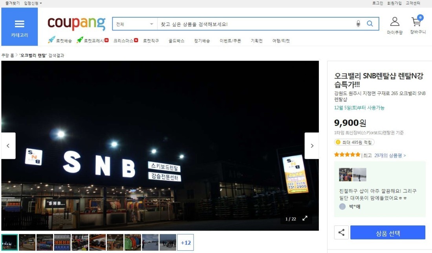Select the seventh product thumbnail
432x253 pixels.
115,242
